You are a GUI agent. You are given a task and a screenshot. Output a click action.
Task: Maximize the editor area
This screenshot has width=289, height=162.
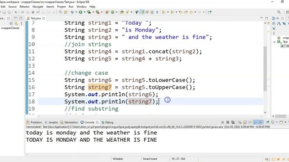point(266,18)
